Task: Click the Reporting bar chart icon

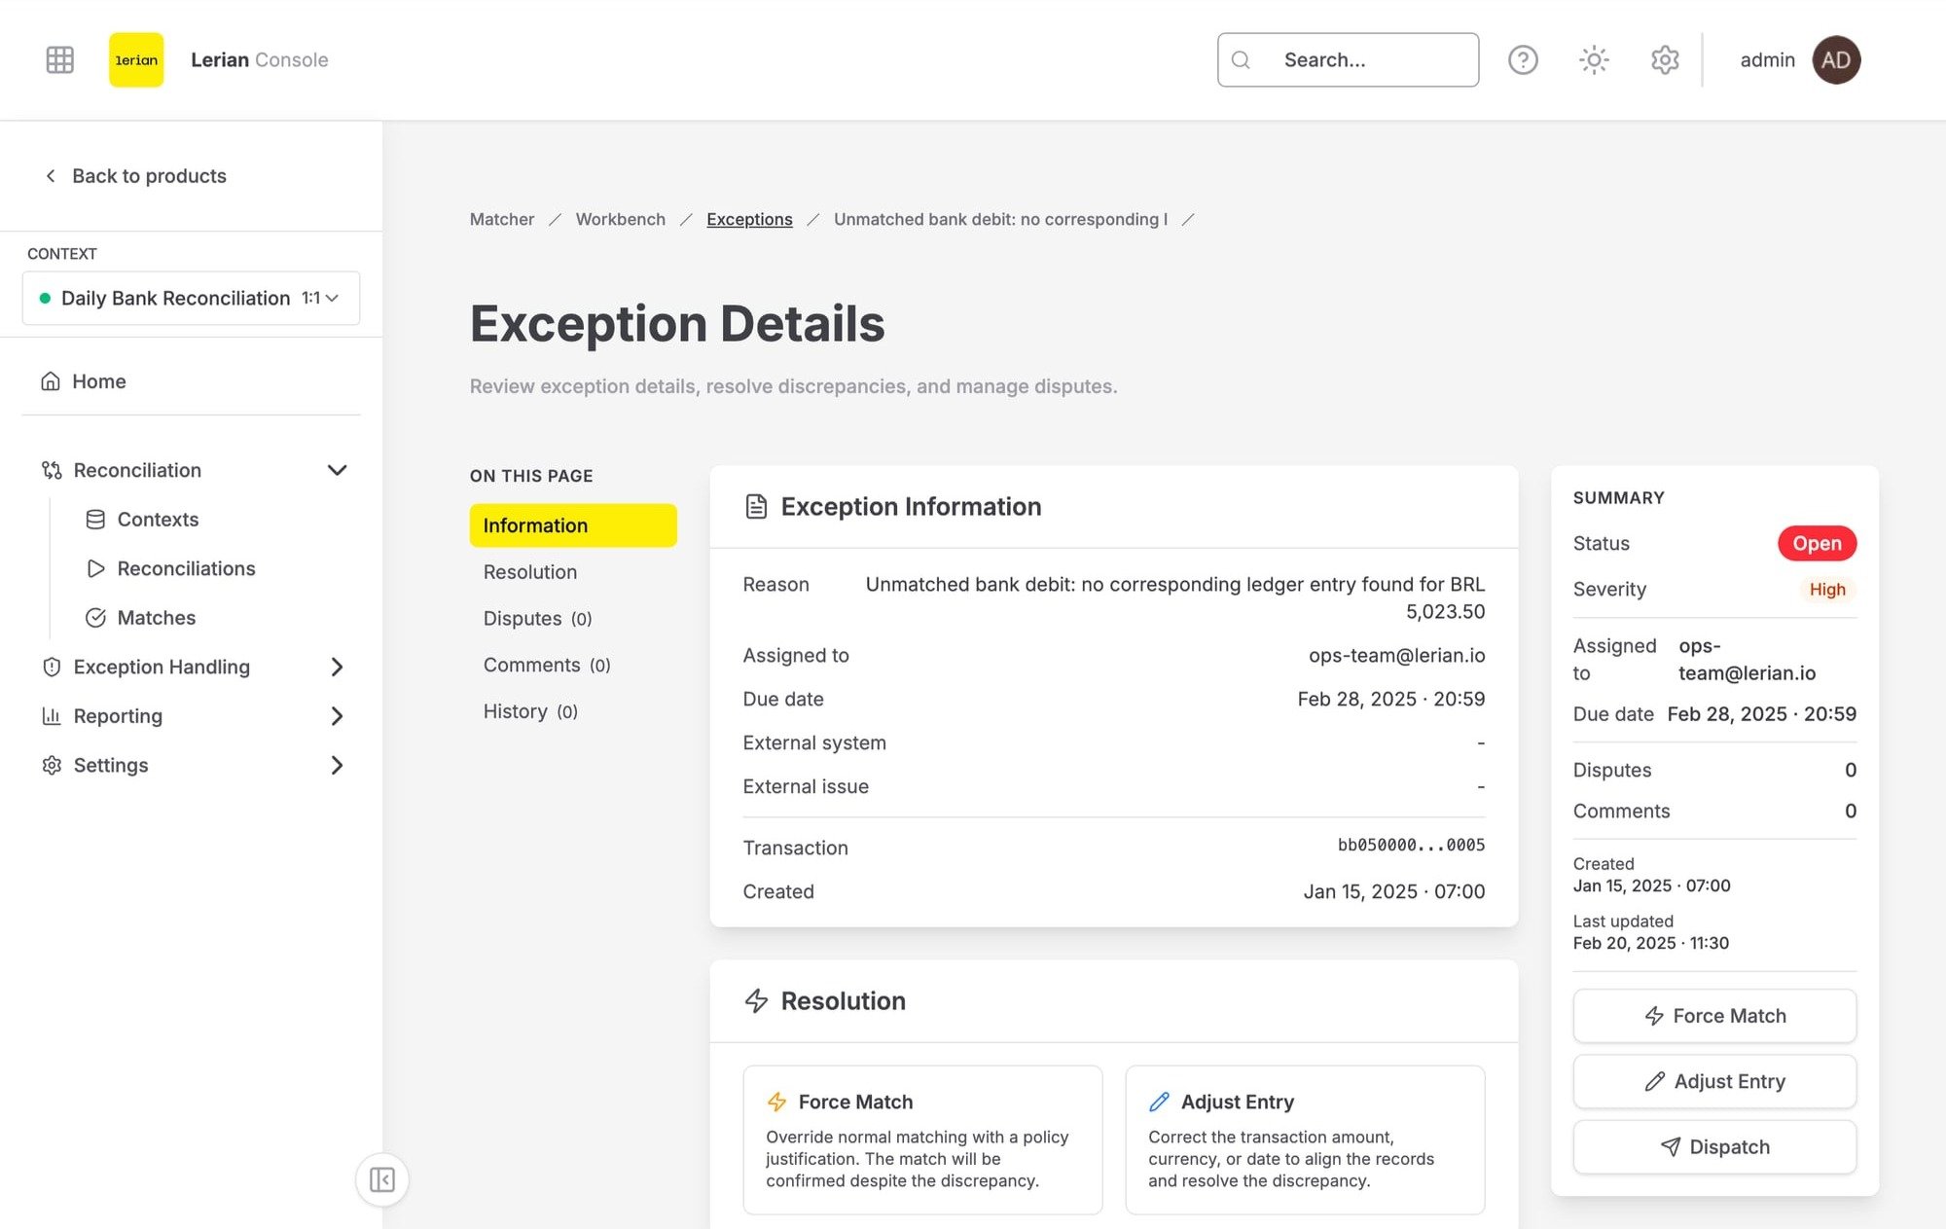Action: point(52,716)
